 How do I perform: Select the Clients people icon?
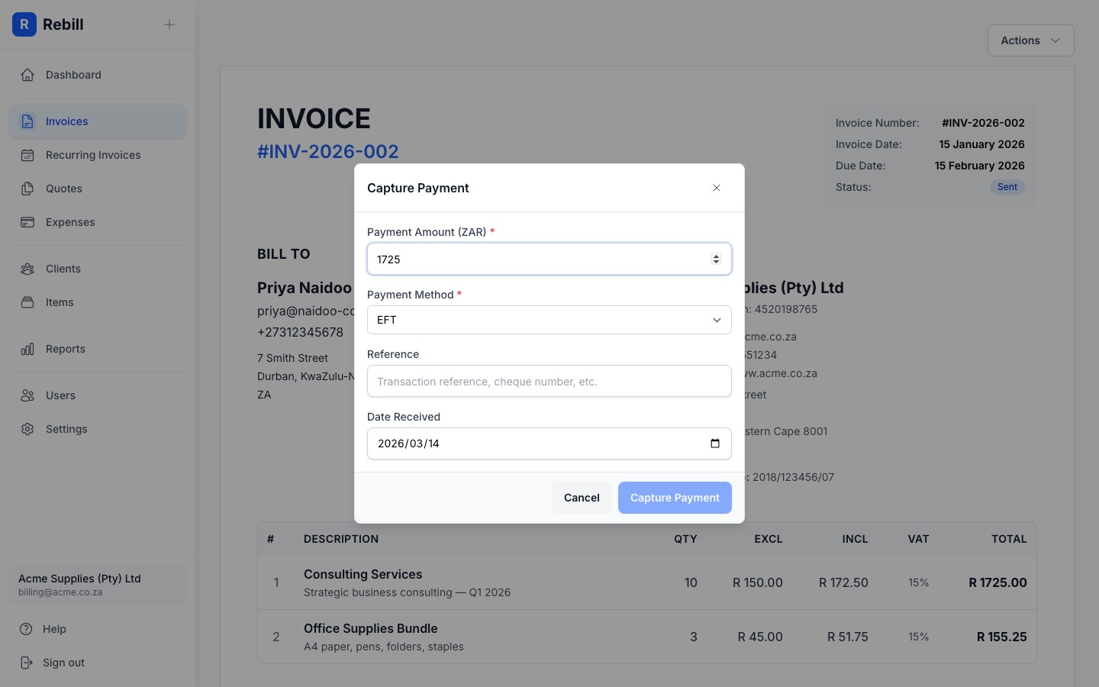[27, 269]
